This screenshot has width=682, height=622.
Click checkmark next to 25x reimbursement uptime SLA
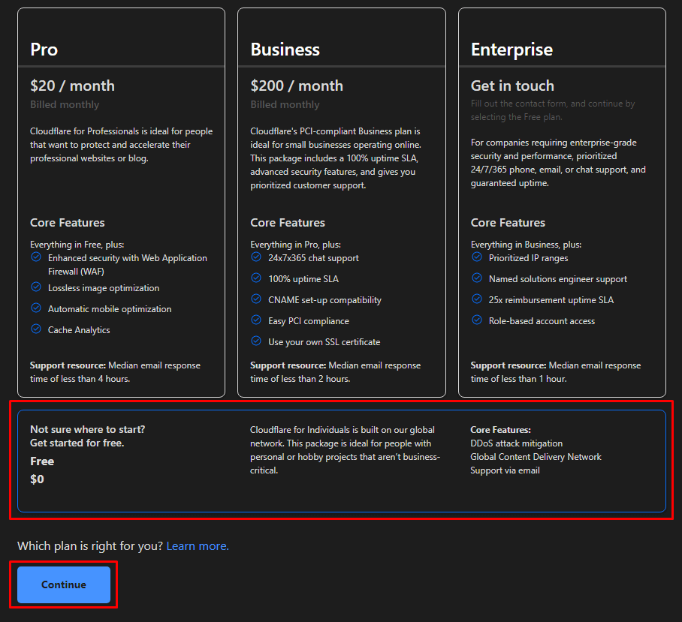[477, 299]
